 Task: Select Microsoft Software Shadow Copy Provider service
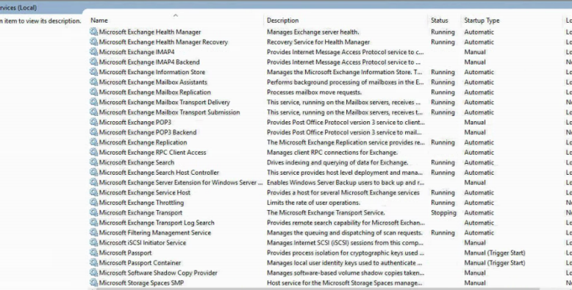pyautogui.click(x=158, y=272)
